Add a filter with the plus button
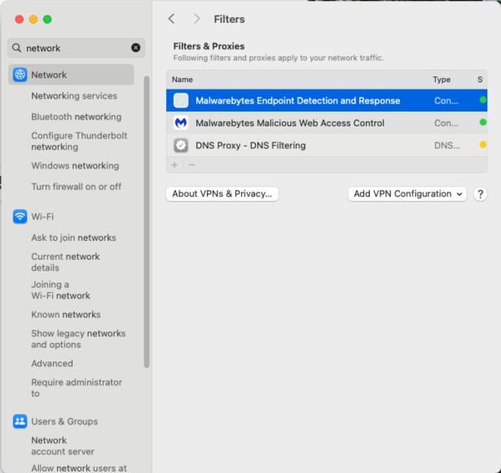 coord(174,164)
